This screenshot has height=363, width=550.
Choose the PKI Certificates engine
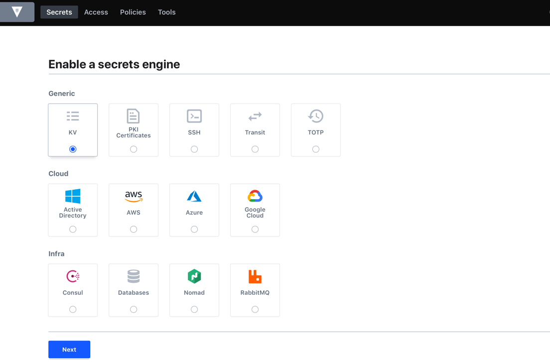point(134,129)
